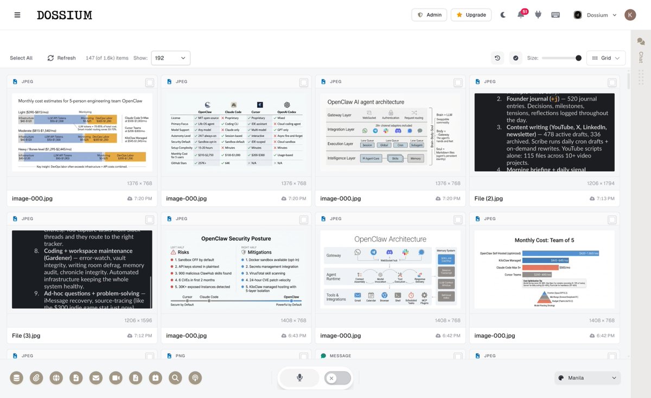
Task: Open the hamburger navigation menu
Action: pyautogui.click(x=17, y=15)
